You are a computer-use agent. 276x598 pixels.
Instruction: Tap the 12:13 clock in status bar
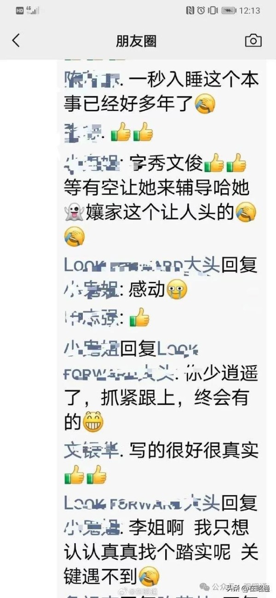click(x=250, y=10)
